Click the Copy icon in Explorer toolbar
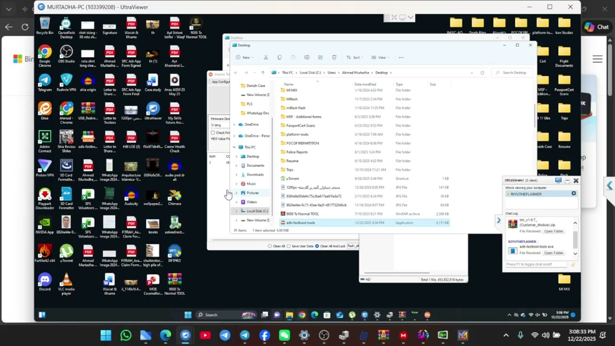Viewport: 615px width, 346px height. click(x=279, y=57)
